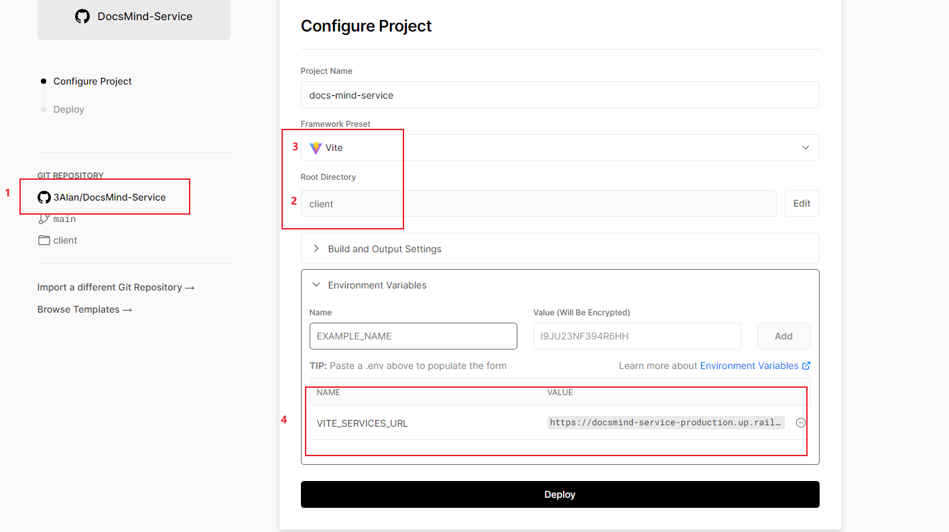Click the folder icon beside client
The image size is (949, 532).
(44, 240)
